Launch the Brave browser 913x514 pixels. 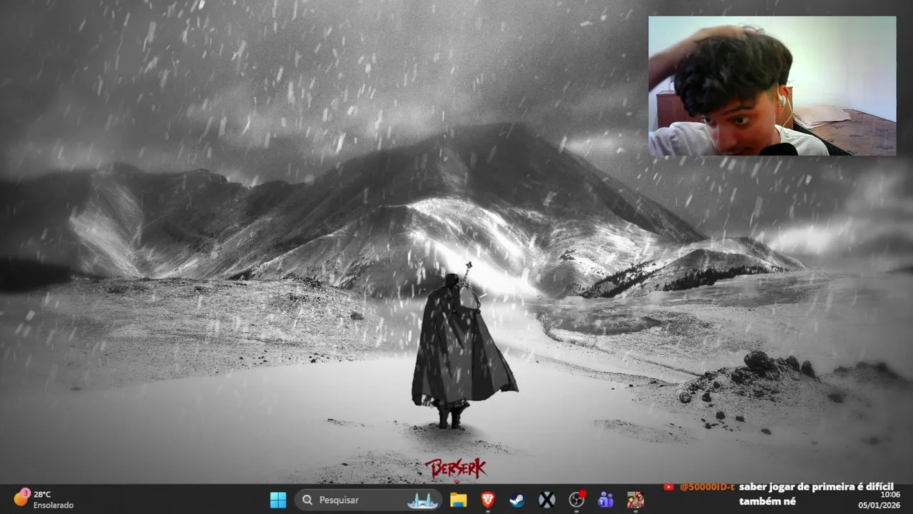(488, 500)
